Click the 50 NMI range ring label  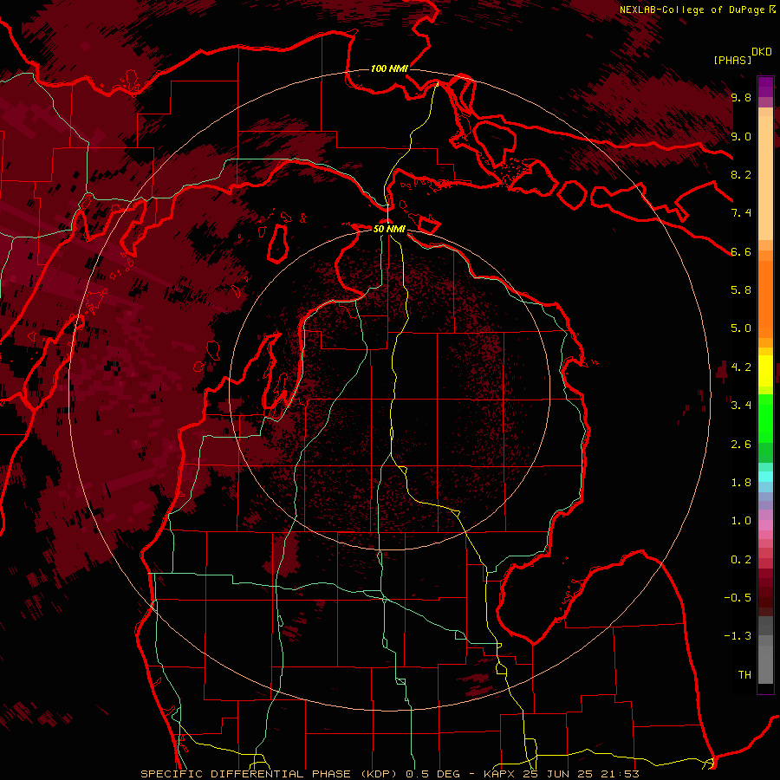click(389, 229)
